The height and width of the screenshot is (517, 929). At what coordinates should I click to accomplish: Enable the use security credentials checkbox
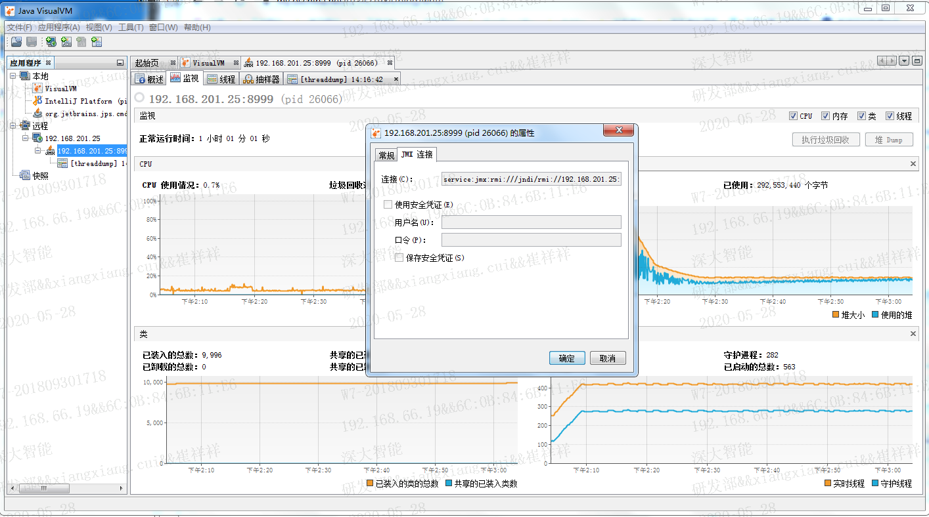(x=388, y=205)
